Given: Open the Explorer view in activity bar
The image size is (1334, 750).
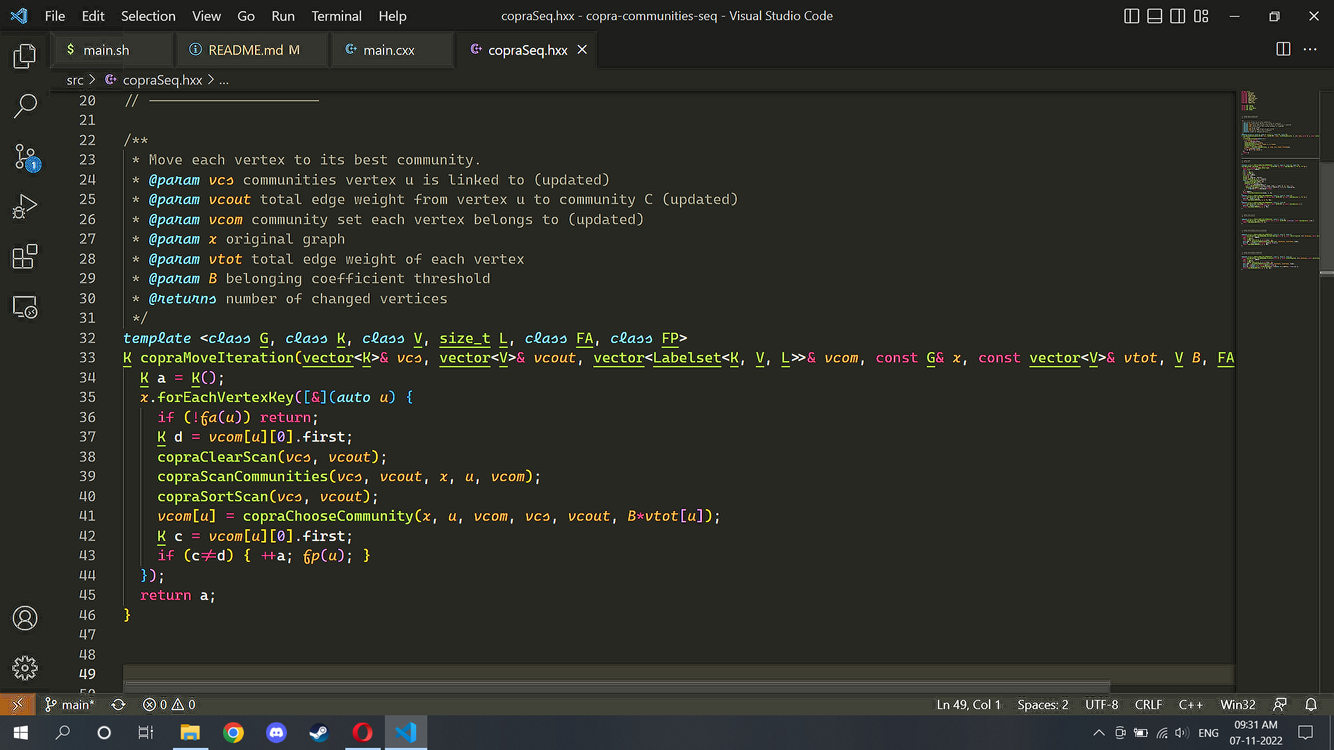Looking at the screenshot, I should point(25,56).
